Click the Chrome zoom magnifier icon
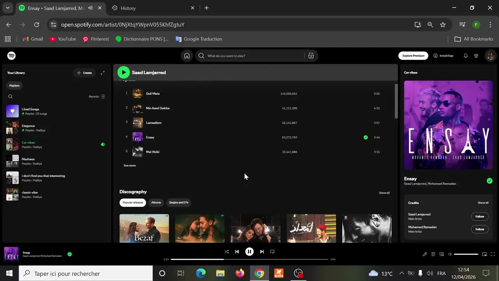Image resolution: width=499 pixels, height=281 pixels. [x=430, y=25]
